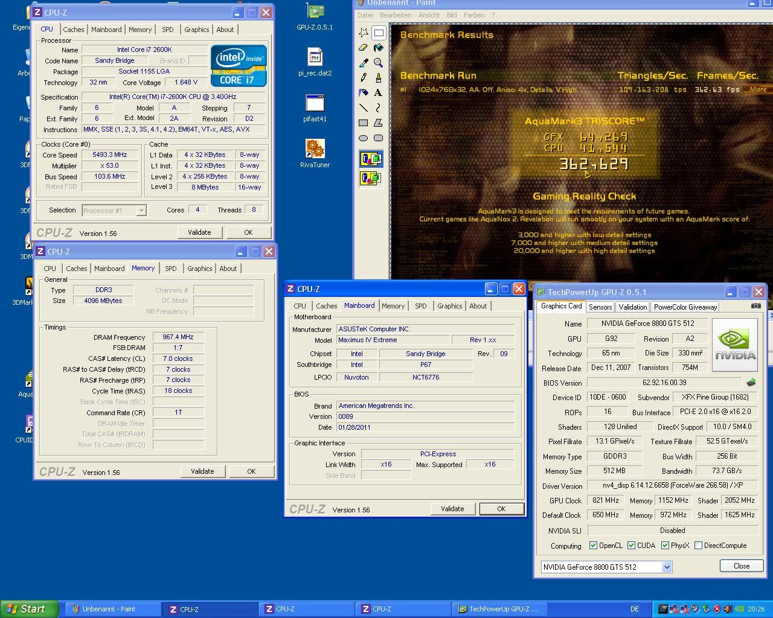This screenshot has width=773, height=618.
Task: Click the Core Voltage value 1.648 V
Action: pos(185,83)
